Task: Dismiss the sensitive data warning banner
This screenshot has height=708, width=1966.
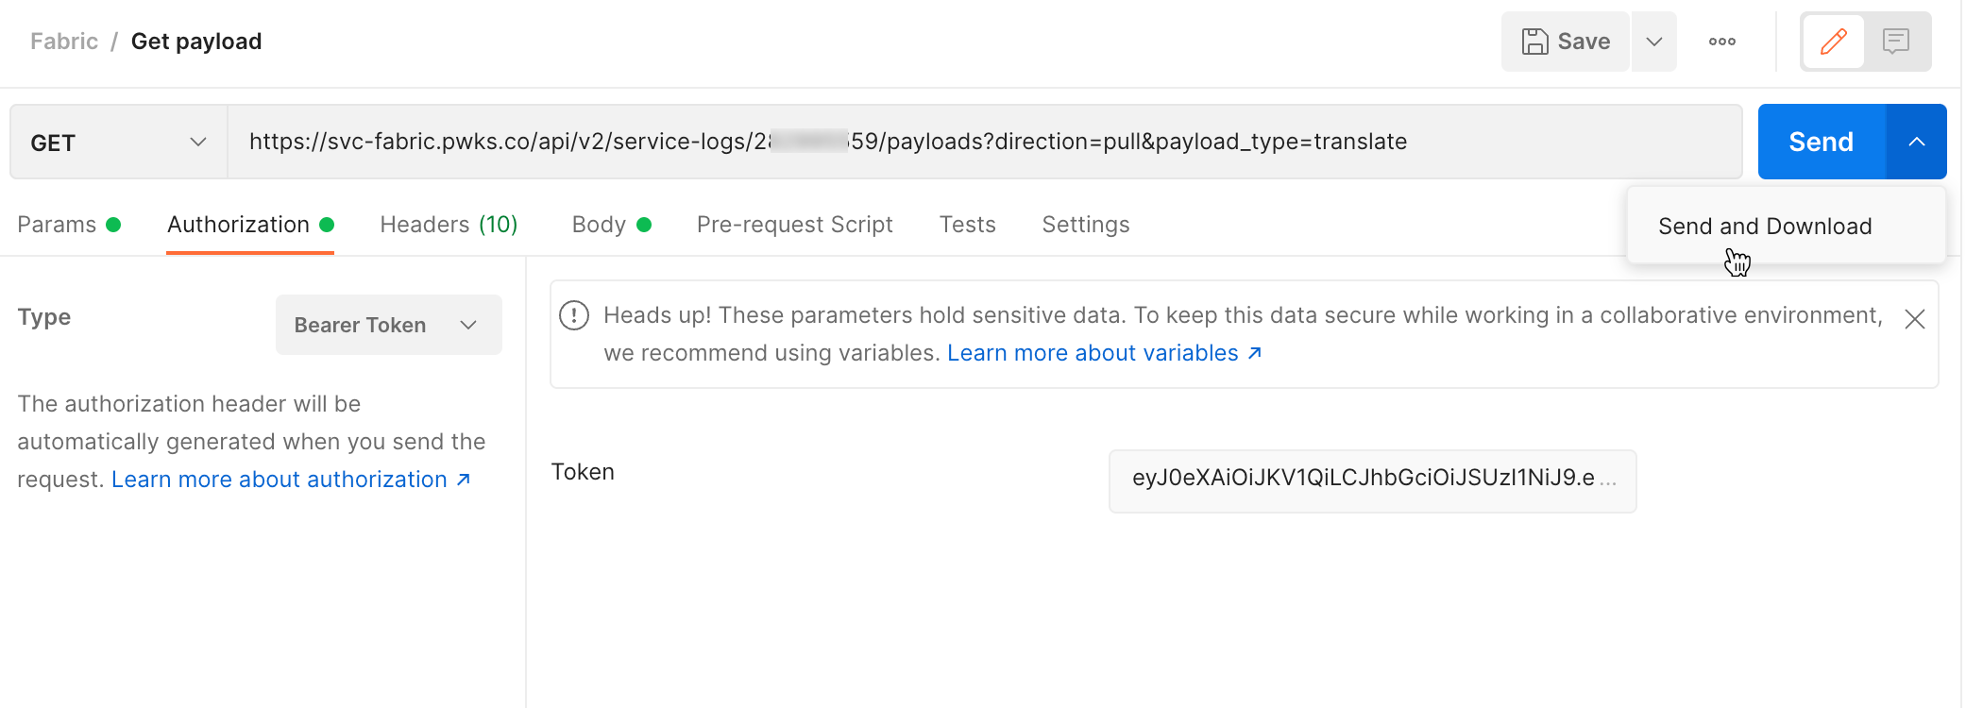Action: [x=1914, y=319]
